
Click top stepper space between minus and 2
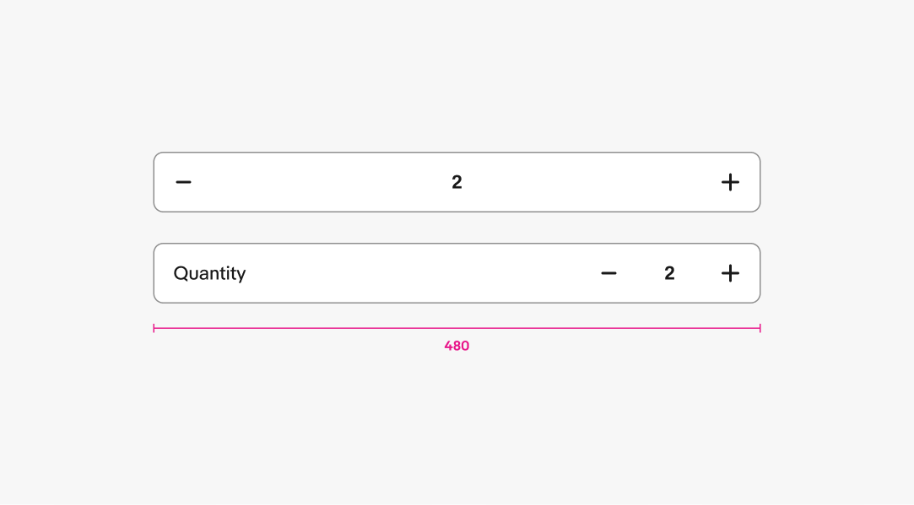(321, 182)
